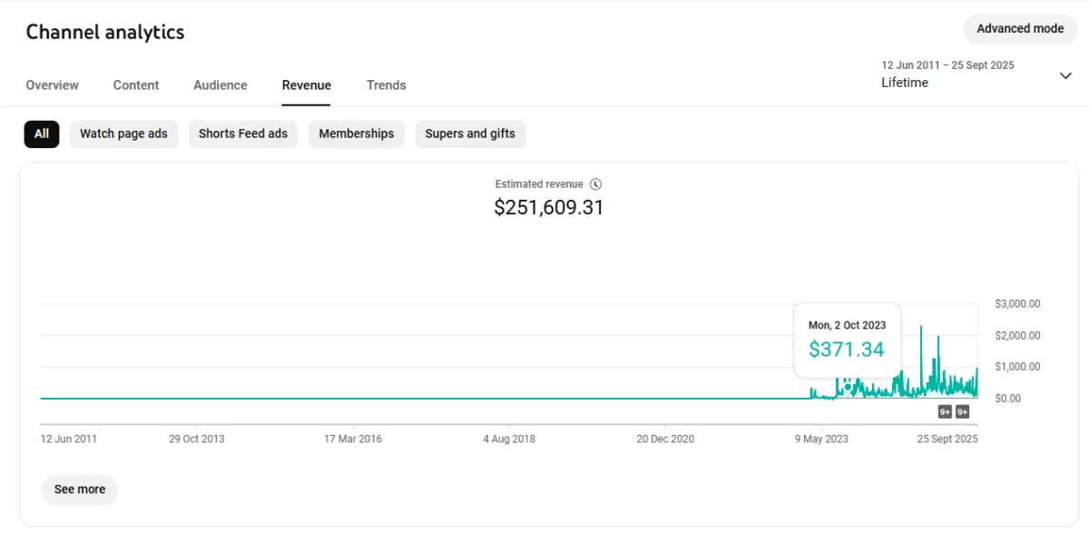Screen dimensions: 1089x533
Task: Select the Revenue tab
Action: [x=307, y=85]
